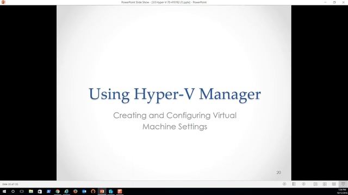Click the 'Machine Settings' subtitle line
The image size is (348, 195).
click(175, 127)
